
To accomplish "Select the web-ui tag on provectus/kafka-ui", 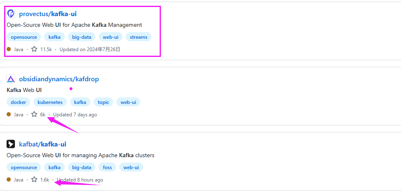I will click(111, 37).
